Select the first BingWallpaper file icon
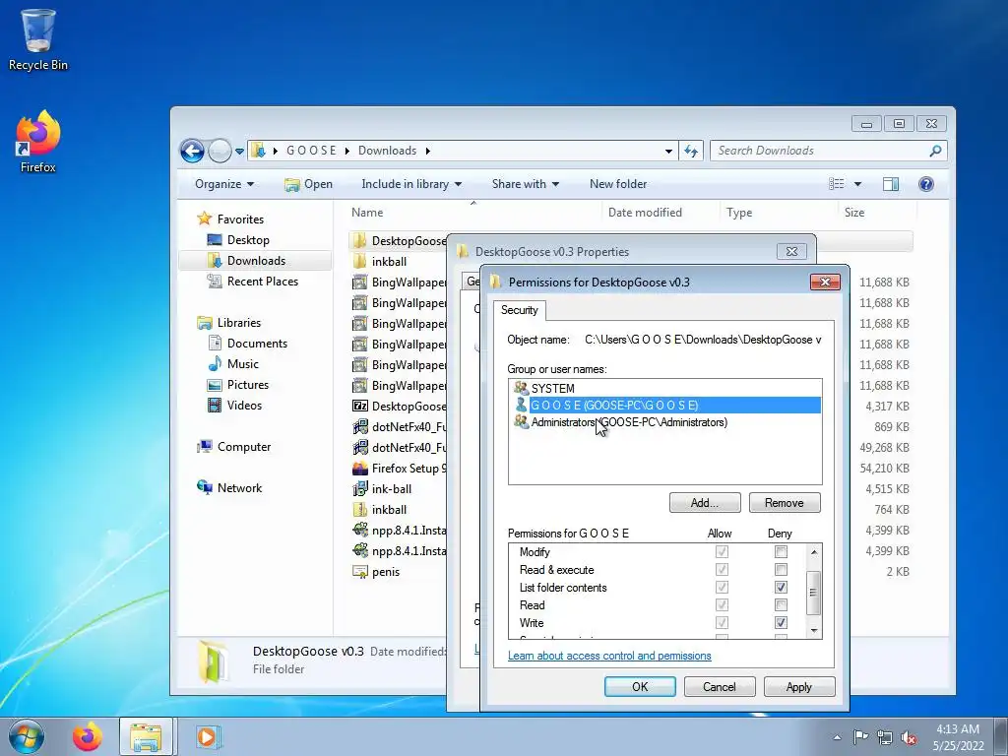Image resolution: width=1008 pixels, height=756 pixels. coord(360,283)
